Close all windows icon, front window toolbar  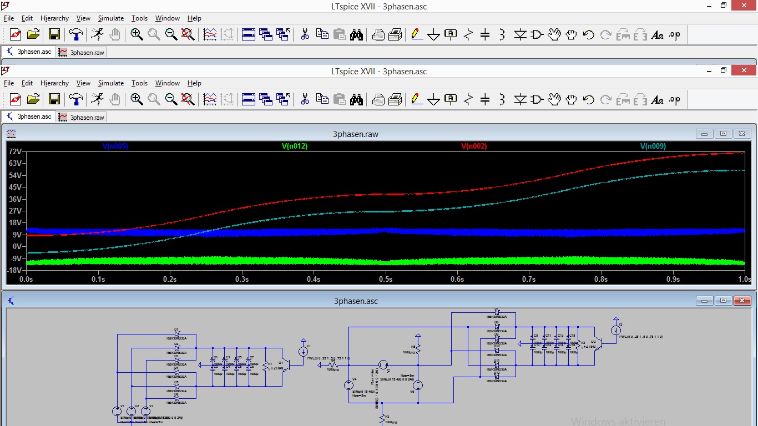[x=283, y=100]
